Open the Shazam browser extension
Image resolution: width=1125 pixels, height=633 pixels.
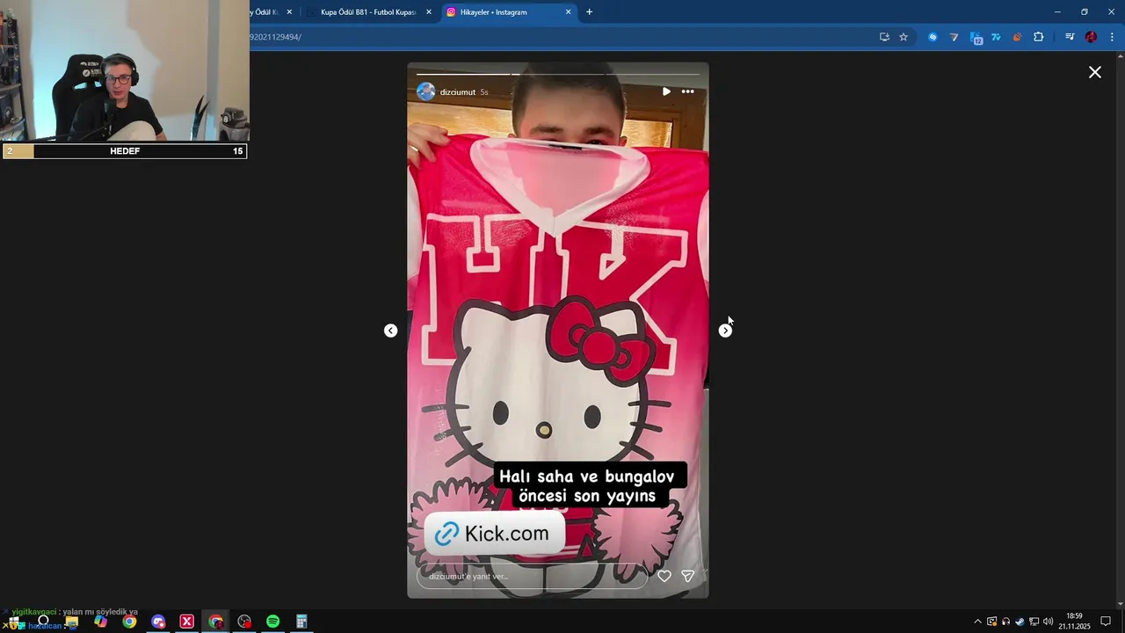pos(933,37)
